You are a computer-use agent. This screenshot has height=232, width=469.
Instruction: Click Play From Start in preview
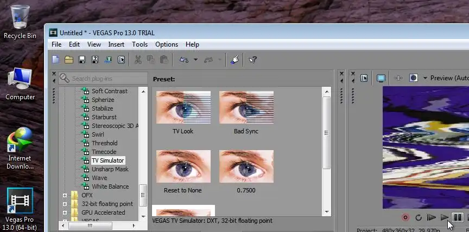(431, 217)
